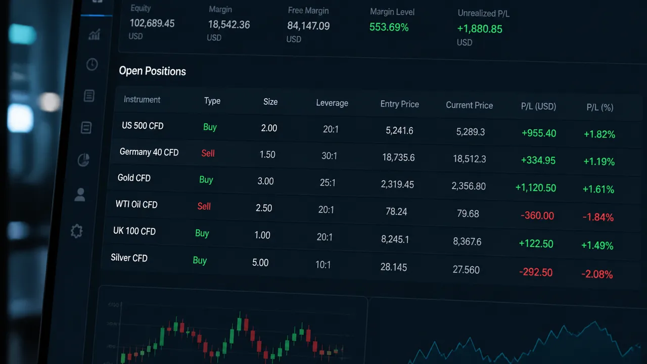Click the 25:1 leverage value
Image resolution: width=647 pixels, height=364 pixels.
click(x=328, y=183)
